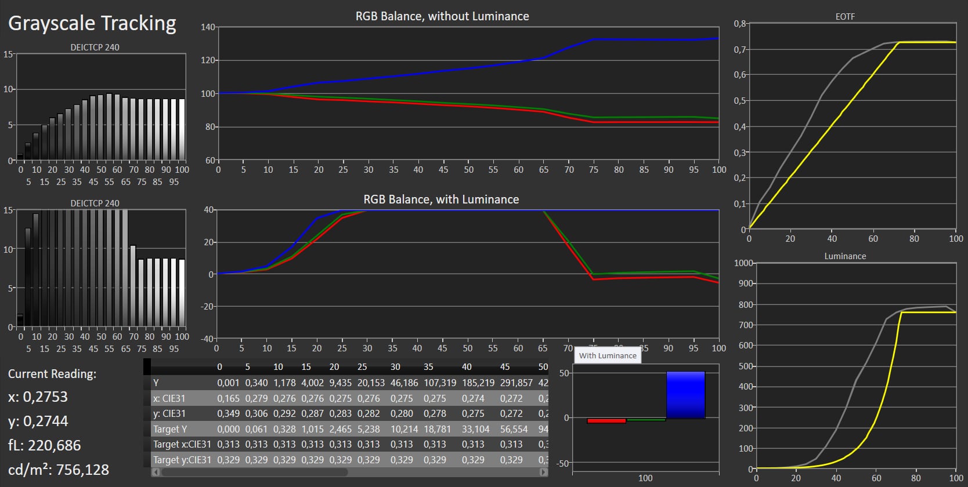Click the 'RGB Balance, with Luminance' chart title
This screenshot has height=487, width=968.
[441, 199]
